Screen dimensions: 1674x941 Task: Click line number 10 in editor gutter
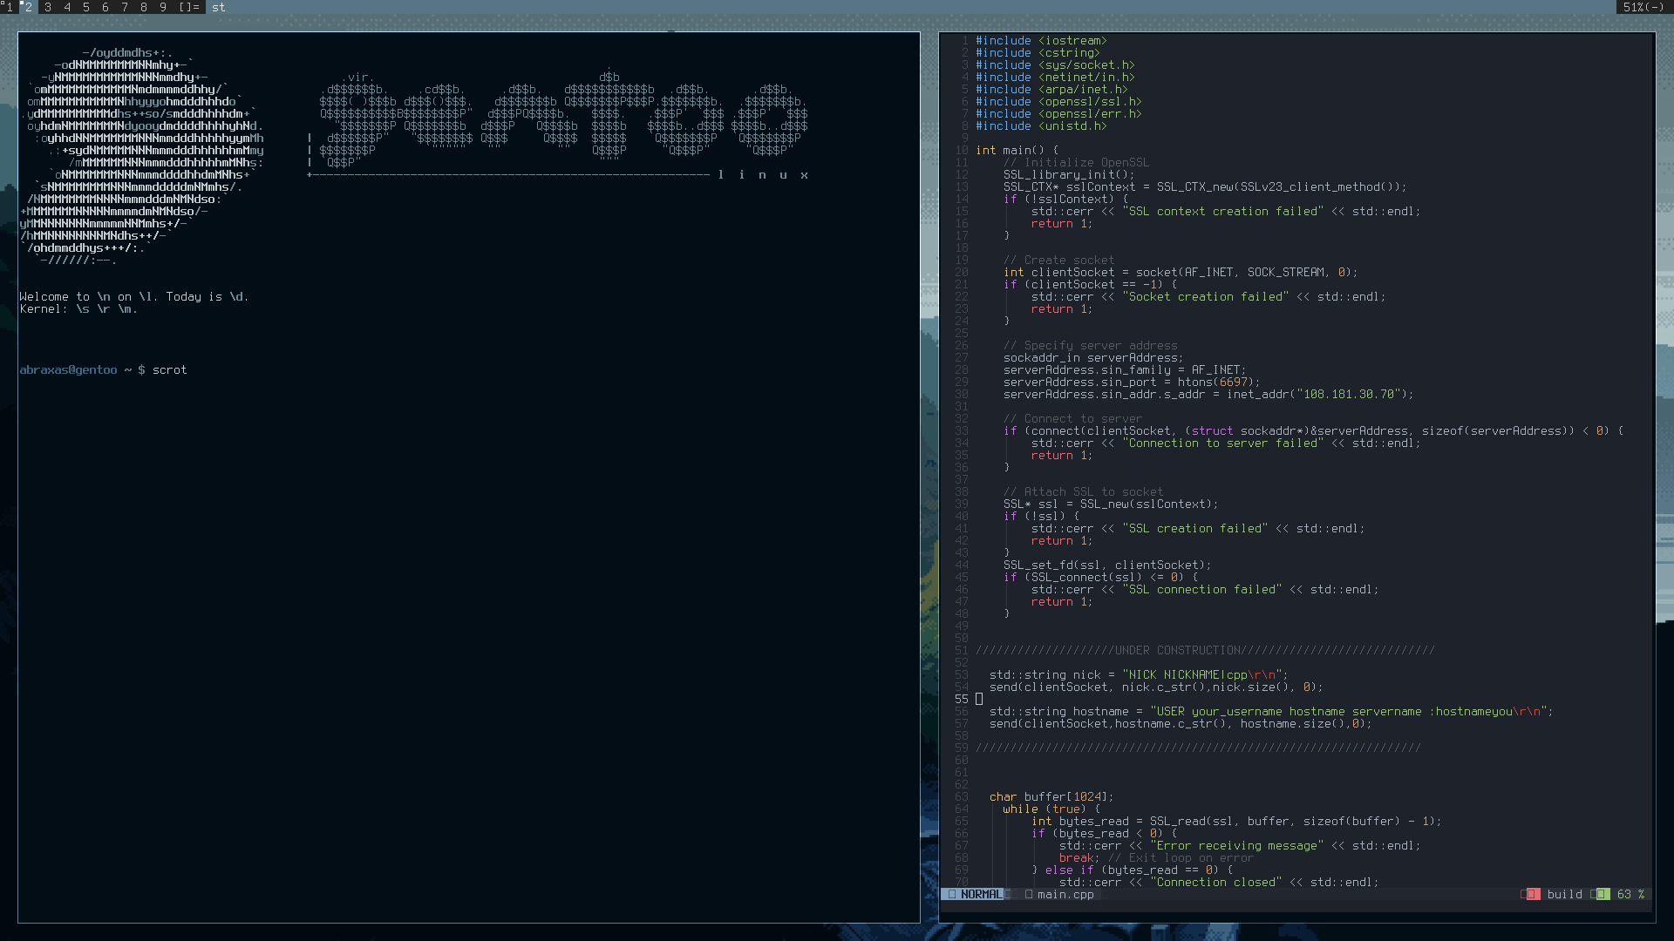click(x=962, y=150)
